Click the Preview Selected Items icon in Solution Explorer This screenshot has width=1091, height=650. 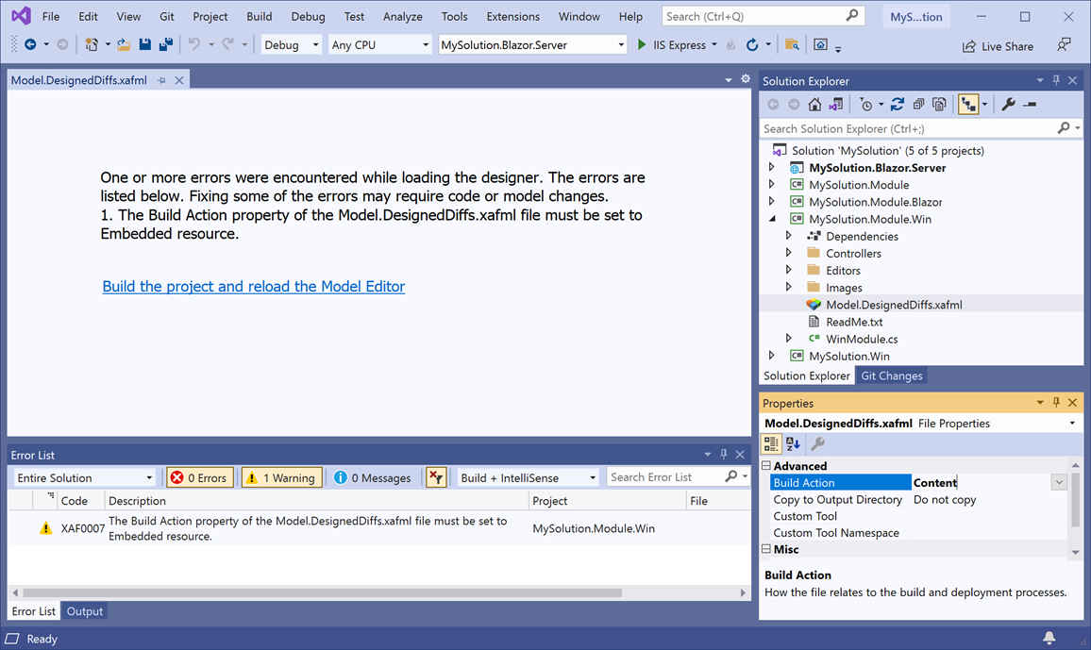[1031, 105]
